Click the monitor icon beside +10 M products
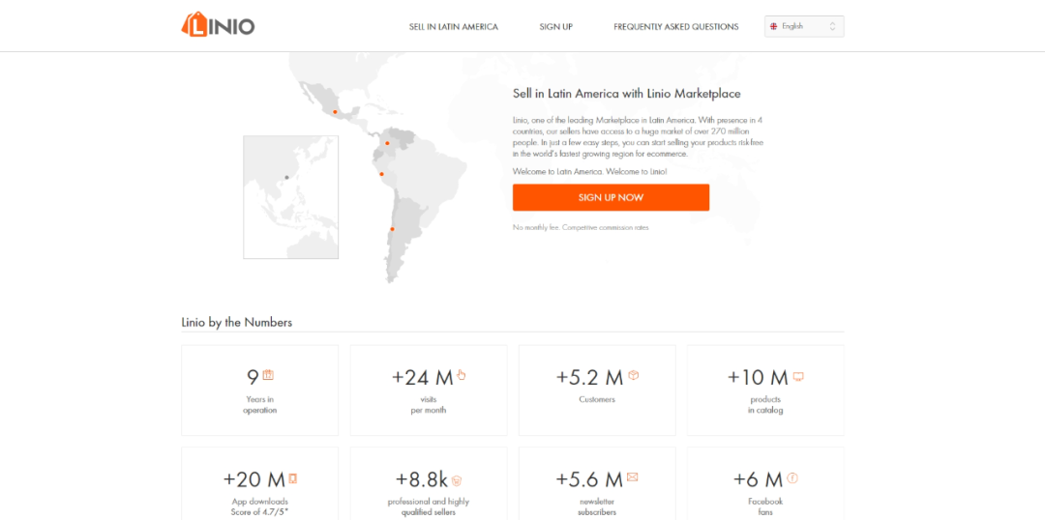1045x520 pixels. [798, 376]
